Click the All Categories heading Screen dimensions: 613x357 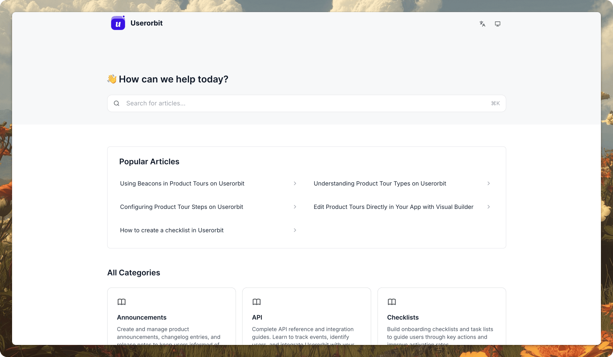[x=134, y=273]
